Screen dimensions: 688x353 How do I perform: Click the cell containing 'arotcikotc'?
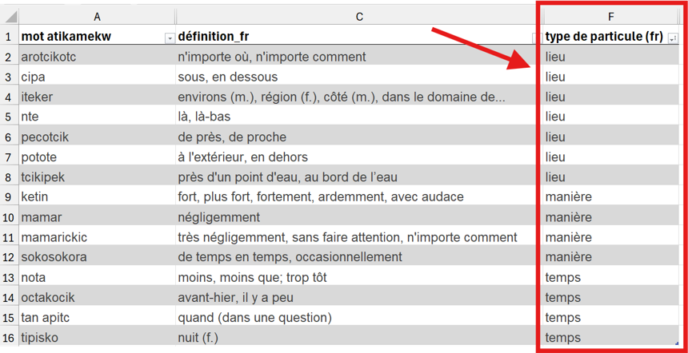click(97, 57)
